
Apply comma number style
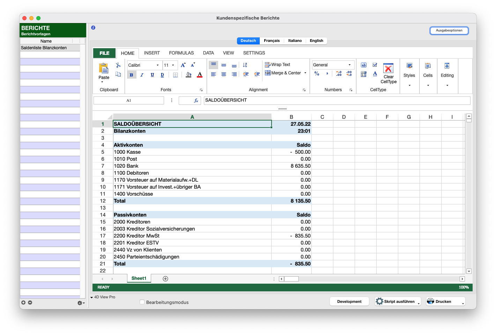[x=327, y=73]
